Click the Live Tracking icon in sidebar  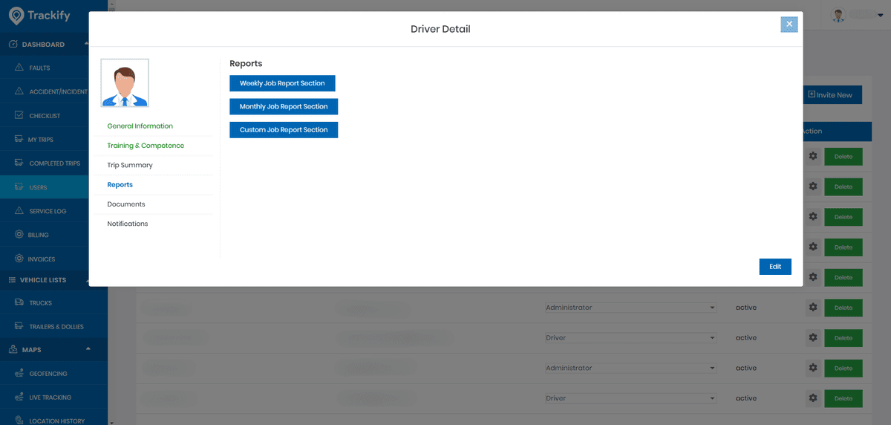(20, 398)
